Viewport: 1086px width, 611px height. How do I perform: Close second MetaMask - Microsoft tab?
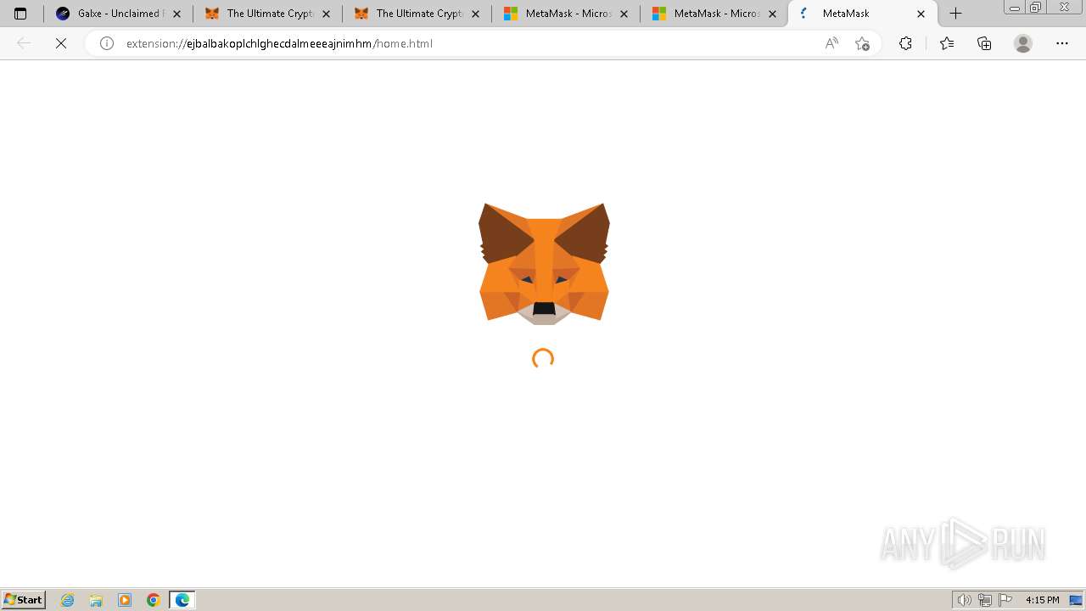[772, 14]
